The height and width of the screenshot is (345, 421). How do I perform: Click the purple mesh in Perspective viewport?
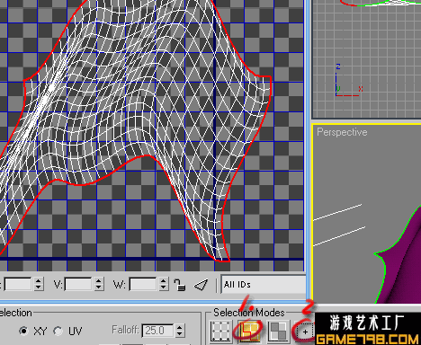[x=402, y=263]
